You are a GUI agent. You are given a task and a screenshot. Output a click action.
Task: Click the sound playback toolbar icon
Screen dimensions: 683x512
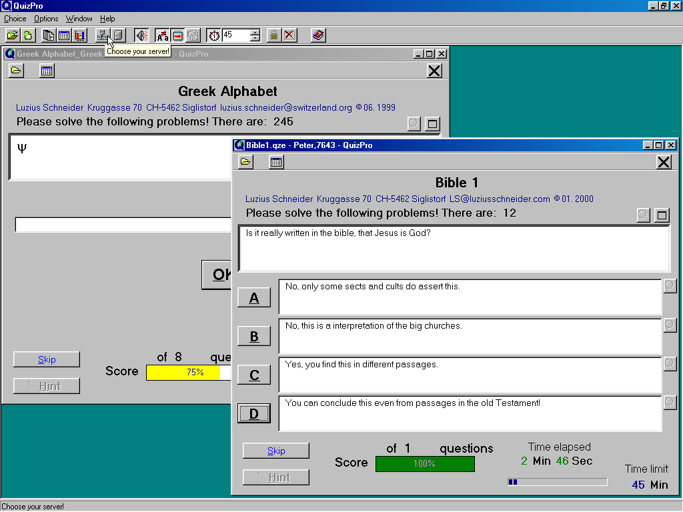pyautogui.click(x=141, y=35)
